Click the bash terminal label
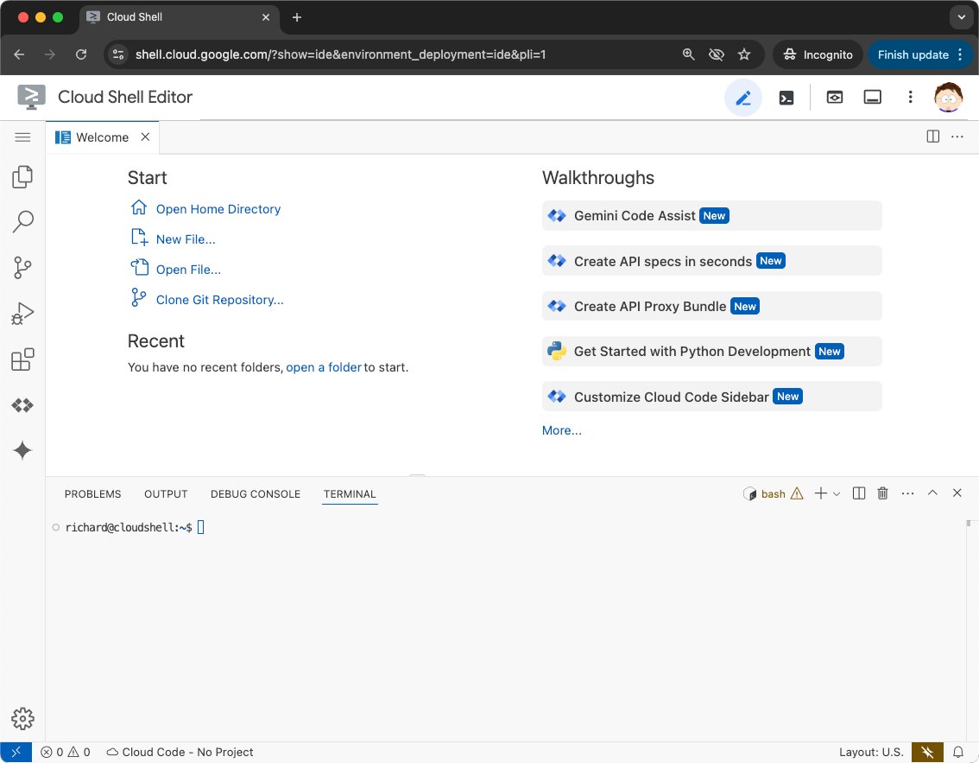This screenshot has height=763, width=979. pos(773,494)
